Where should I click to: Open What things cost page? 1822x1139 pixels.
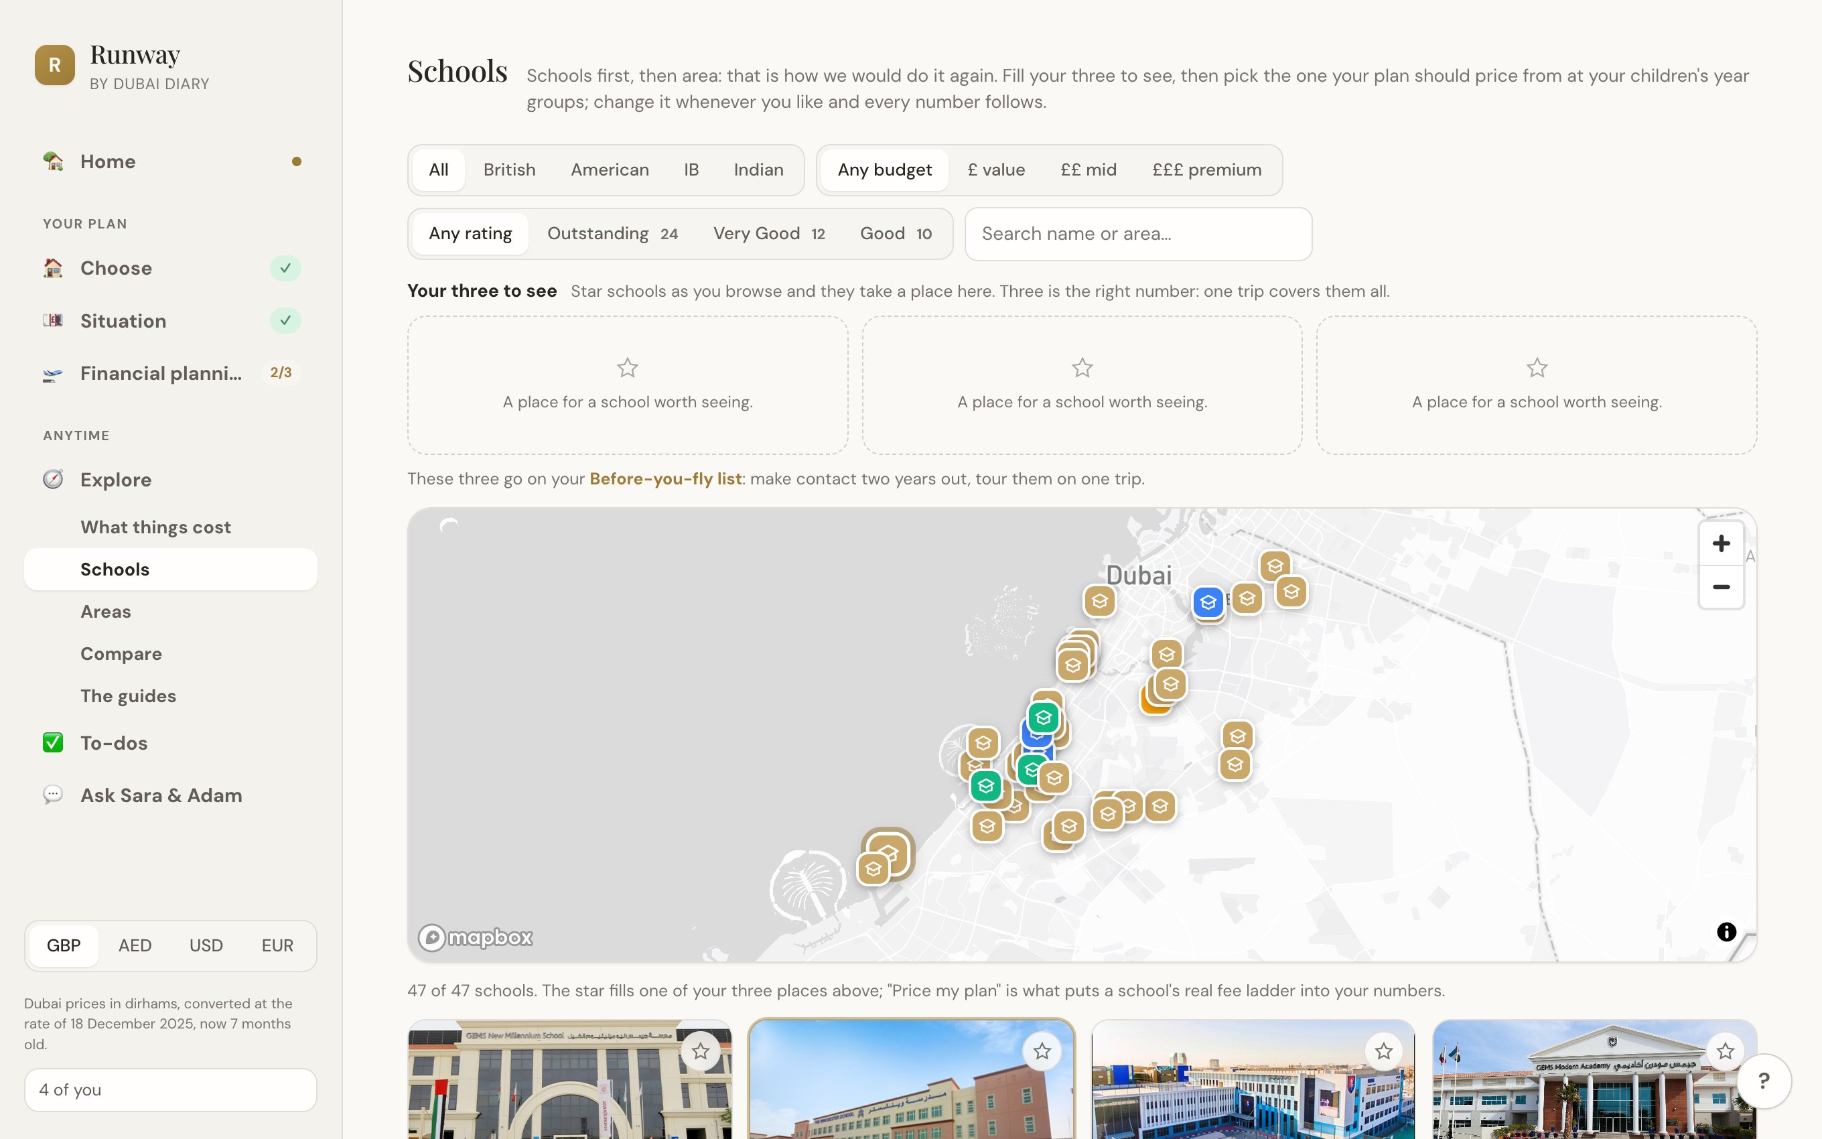click(170, 527)
